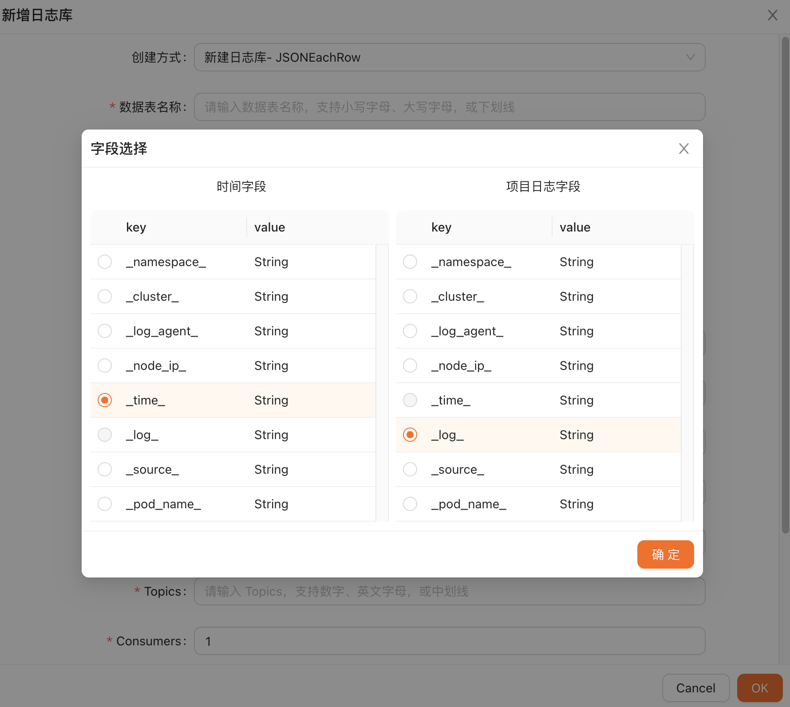Click the 字段选择 dialog title
790x707 pixels.
point(119,149)
